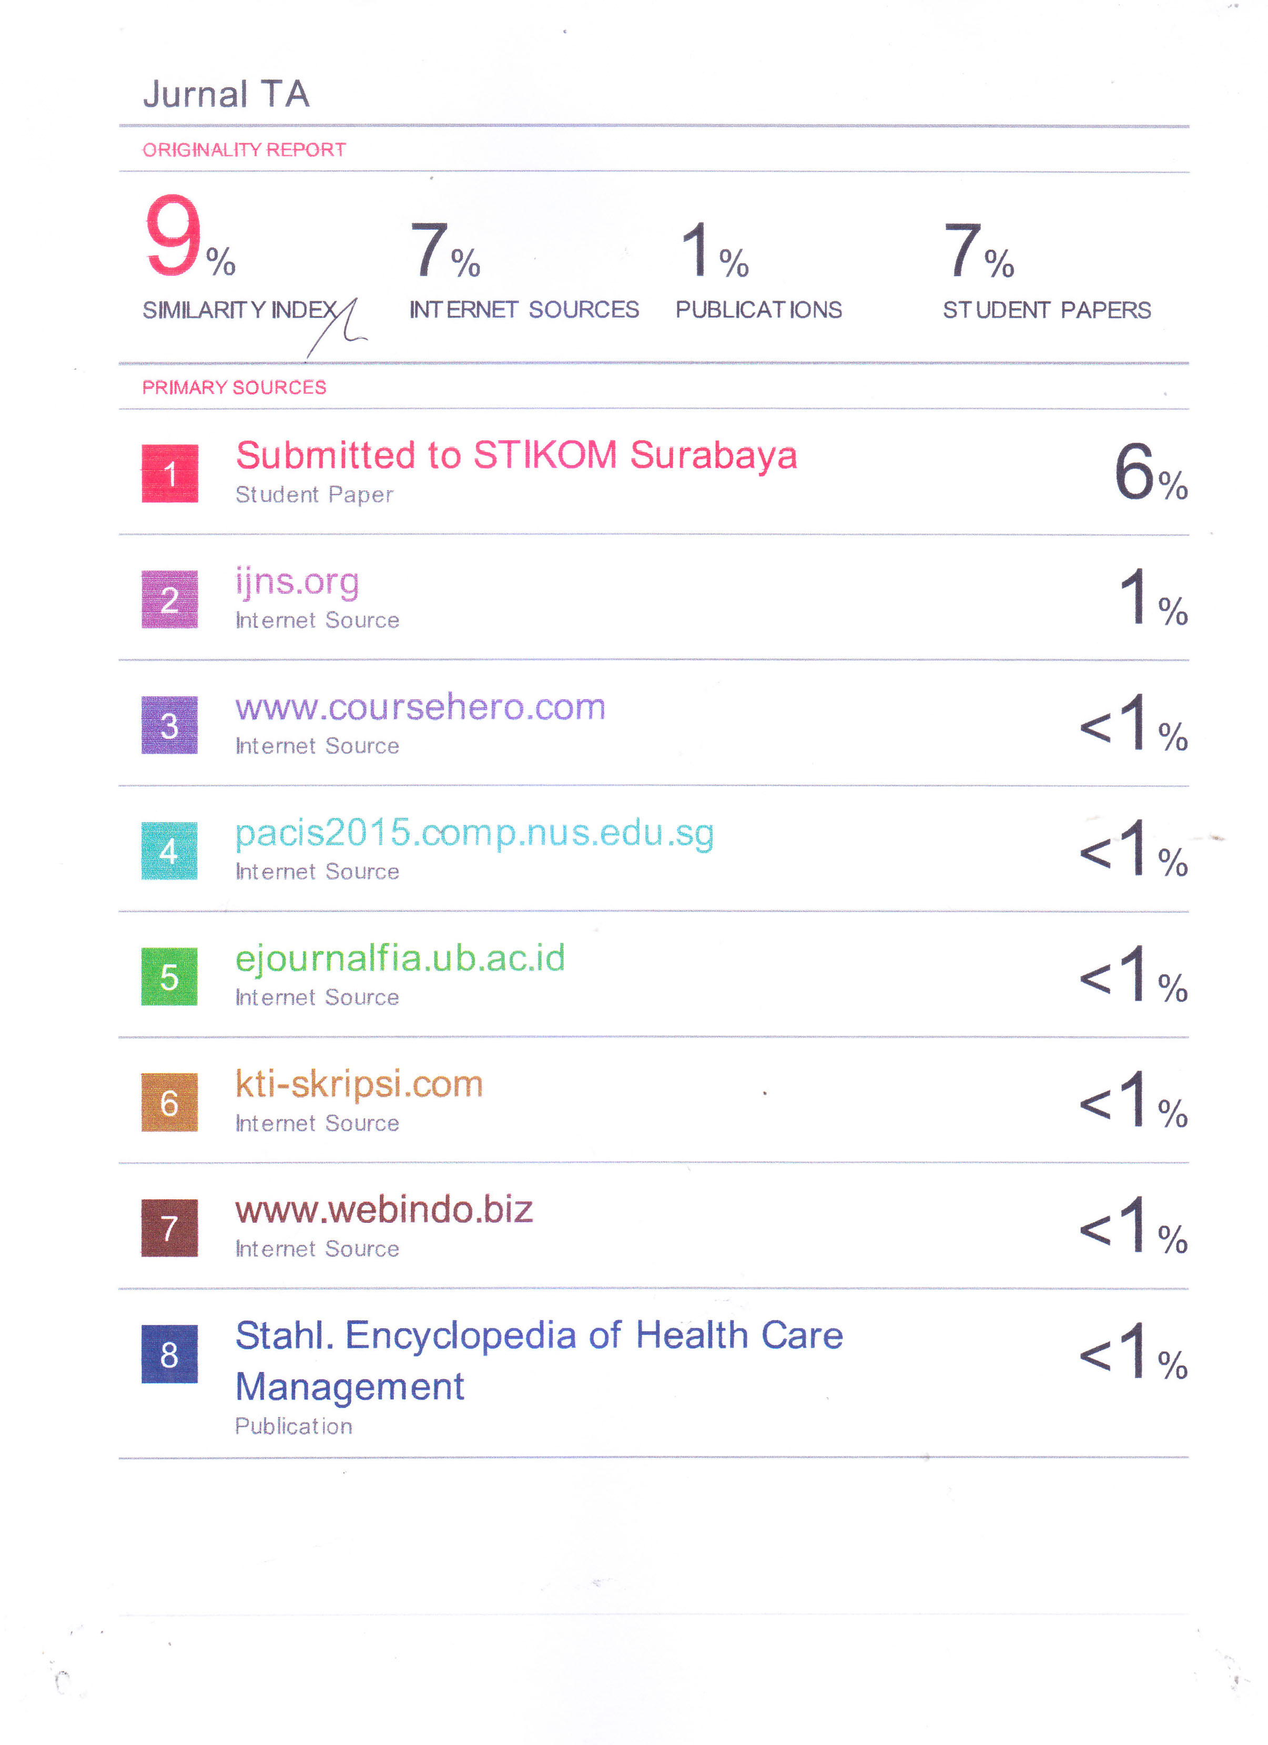This screenshot has width=1268, height=1745.
Task: Open the Submitted to STIKOM Surabaya source
Action: pyautogui.click(x=515, y=455)
